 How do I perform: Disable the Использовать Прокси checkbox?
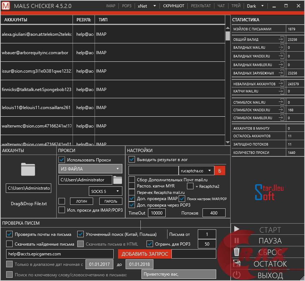[62, 160]
